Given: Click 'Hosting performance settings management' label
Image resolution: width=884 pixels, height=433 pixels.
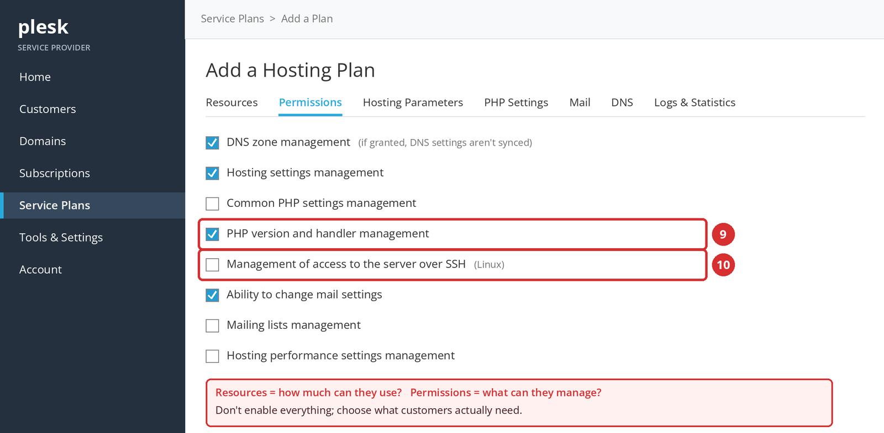Looking at the screenshot, I should (x=340, y=355).
